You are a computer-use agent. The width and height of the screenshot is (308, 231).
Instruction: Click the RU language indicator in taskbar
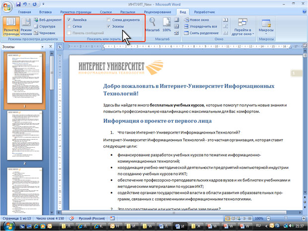258,226
